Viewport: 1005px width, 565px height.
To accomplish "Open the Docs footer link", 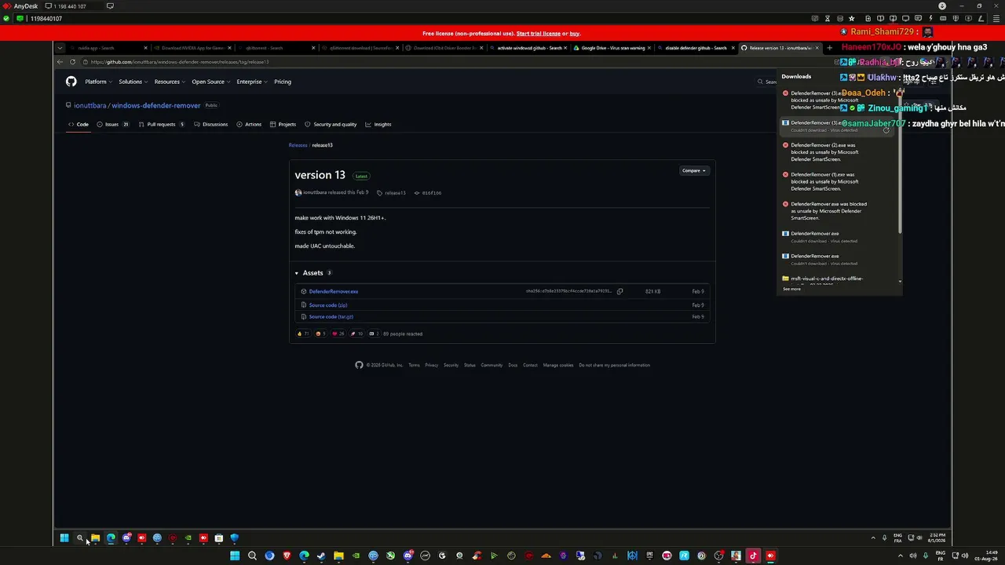I will [513, 365].
